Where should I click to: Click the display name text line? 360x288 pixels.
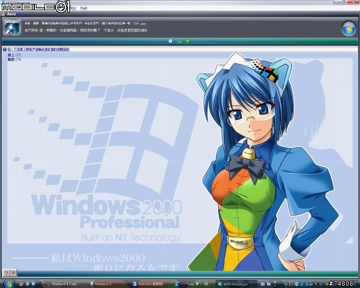[82, 24]
